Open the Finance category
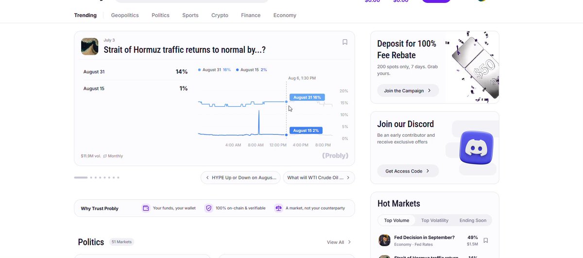 tap(251, 15)
